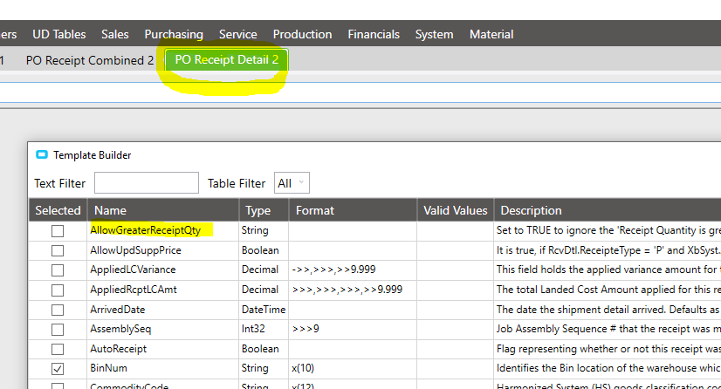Toggle the AssemblySeq checkbox
This screenshot has height=389, width=721.
(x=58, y=330)
